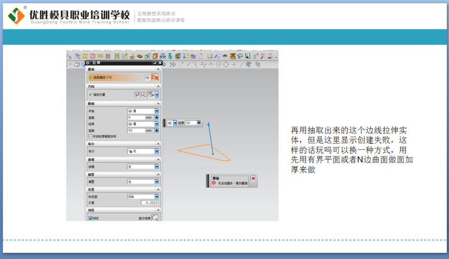Toggle the control point curve snap icon
The image size is (449, 259).
(x=195, y=64)
